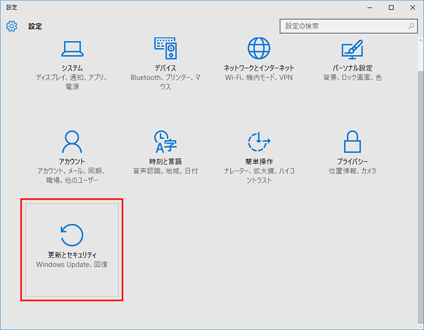The image size is (424, 330).
Task: Open the アカウント person icon
Action: tap(72, 142)
